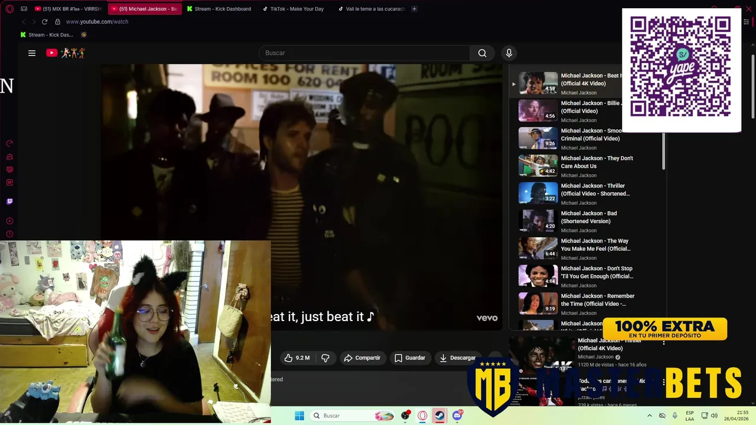
Task: Dislike the video with thumbs-down button
Action: [x=325, y=358]
